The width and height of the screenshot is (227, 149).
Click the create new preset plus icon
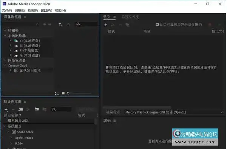pos(6,110)
